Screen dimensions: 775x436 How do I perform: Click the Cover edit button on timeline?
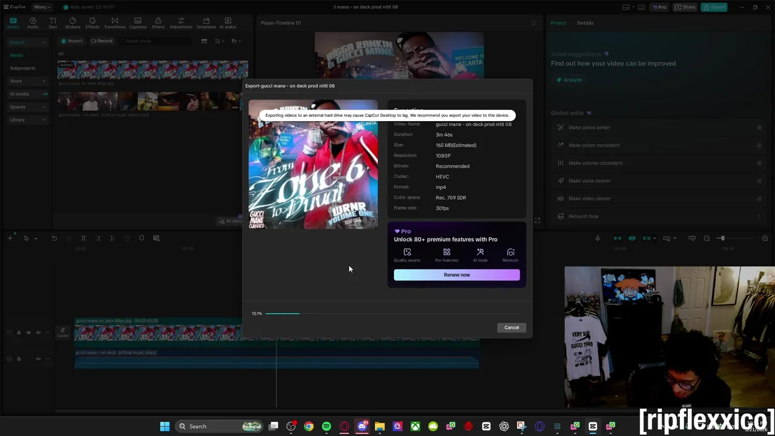tap(62, 332)
